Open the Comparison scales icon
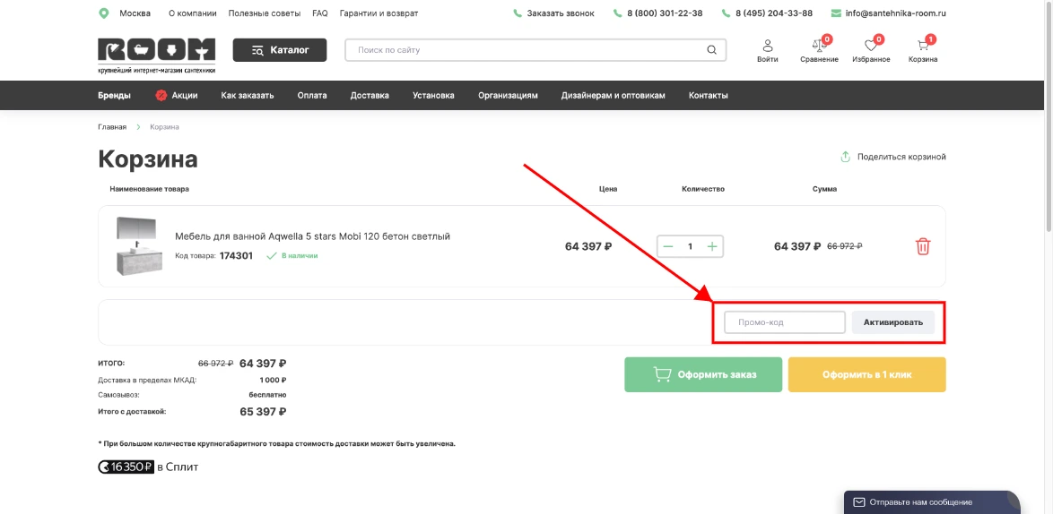The image size is (1053, 514). 818,46
